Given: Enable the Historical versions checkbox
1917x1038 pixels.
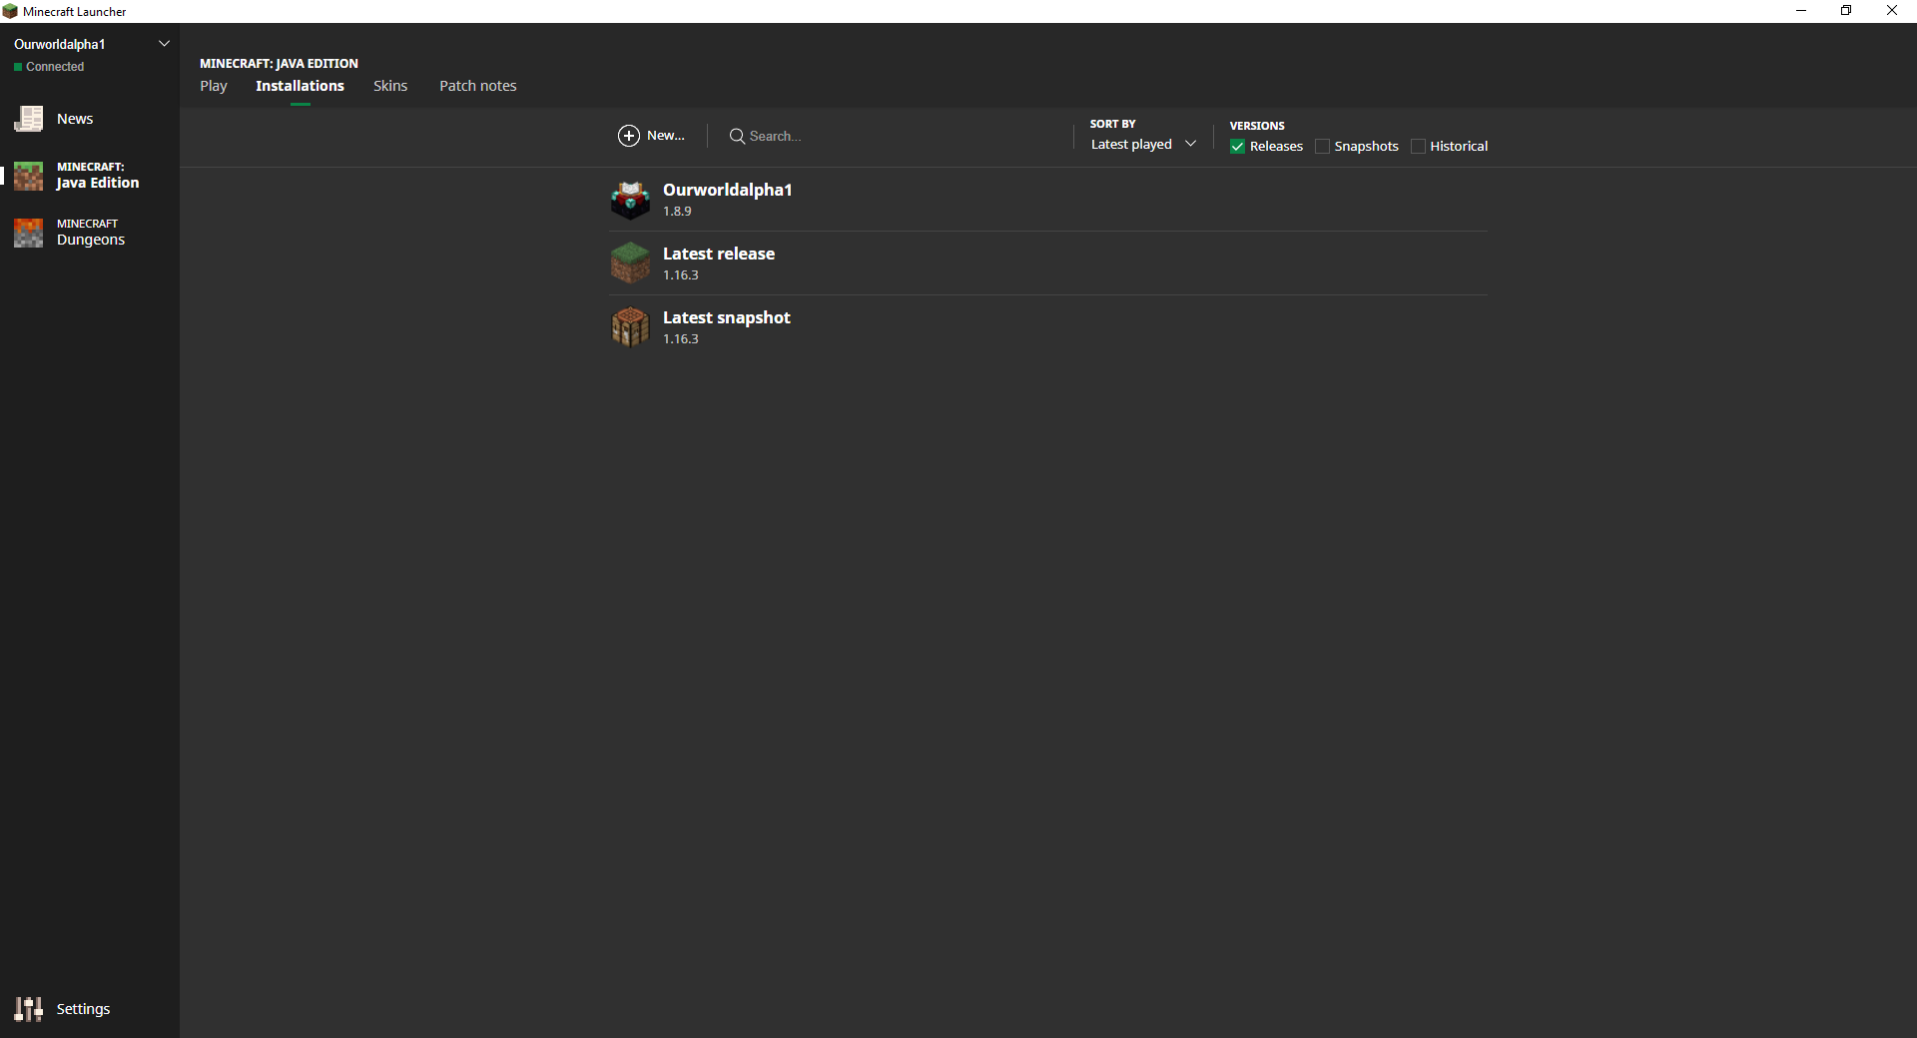Looking at the screenshot, I should [1418, 147].
